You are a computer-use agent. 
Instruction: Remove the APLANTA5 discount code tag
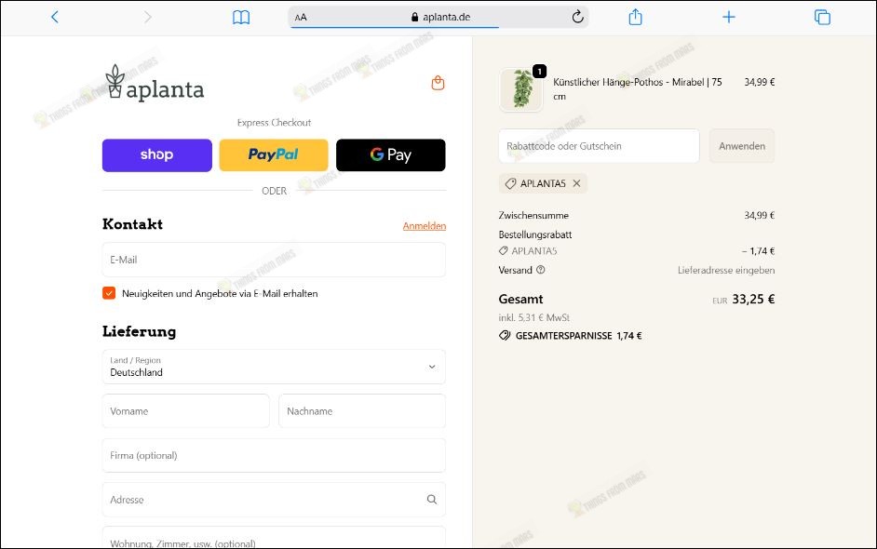tap(575, 183)
